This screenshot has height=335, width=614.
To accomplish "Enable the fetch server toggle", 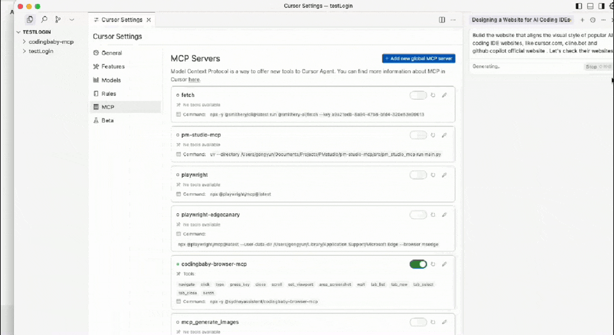I will tap(418, 95).
